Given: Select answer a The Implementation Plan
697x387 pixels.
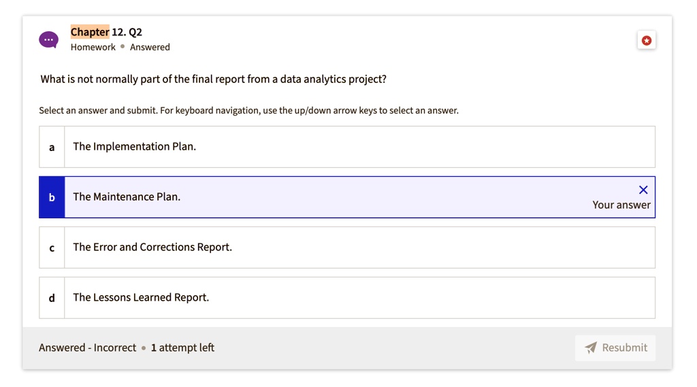Looking at the screenshot, I should pyautogui.click(x=347, y=147).
